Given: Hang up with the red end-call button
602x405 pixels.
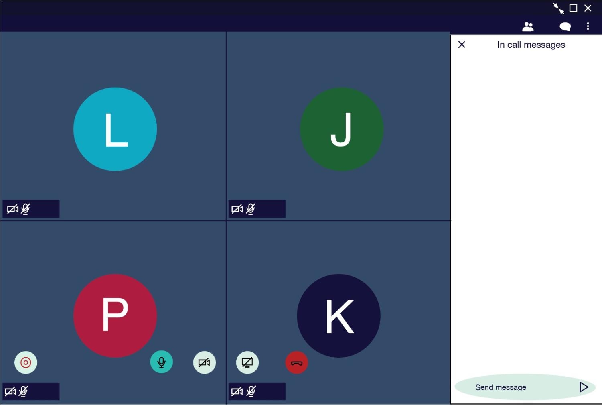Looking at the screenshot, I should point(296,362).
